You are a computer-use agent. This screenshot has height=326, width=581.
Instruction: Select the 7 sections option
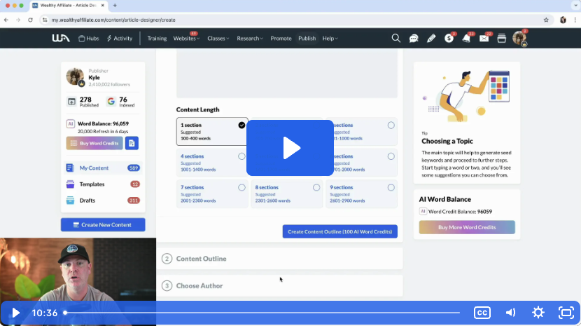[212, 193]
